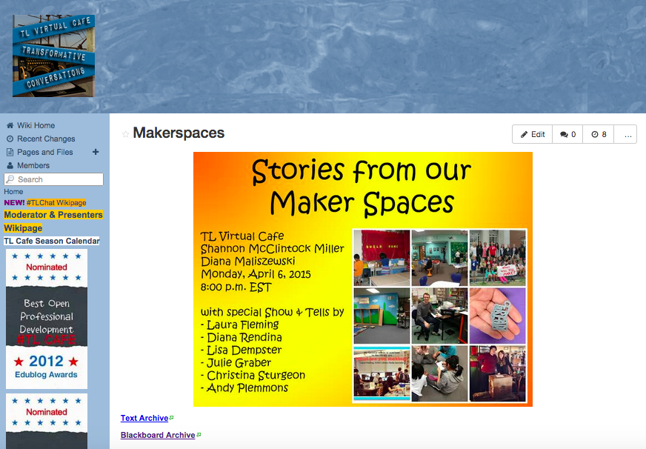Click the Makerspaces page title
The image size is (646, 449).
coord(179,133)
